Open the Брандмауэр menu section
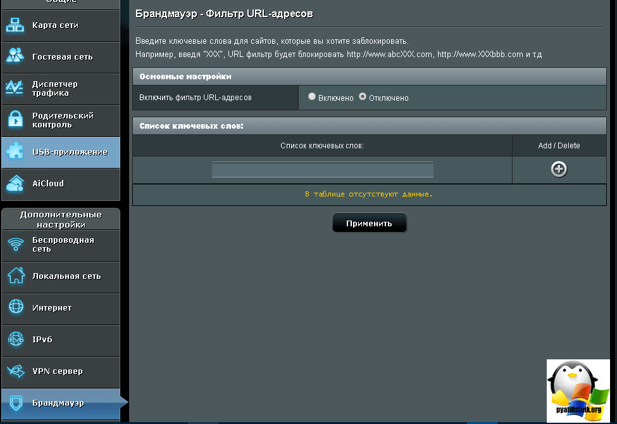617x424 pixels. pos(58,403)
